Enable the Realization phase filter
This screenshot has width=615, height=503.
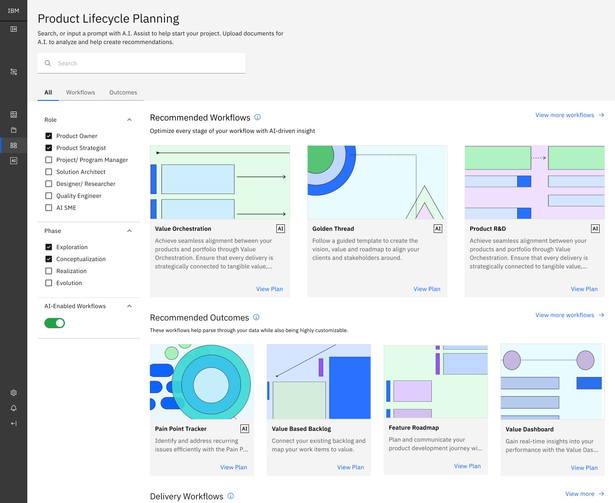[48, 271]
